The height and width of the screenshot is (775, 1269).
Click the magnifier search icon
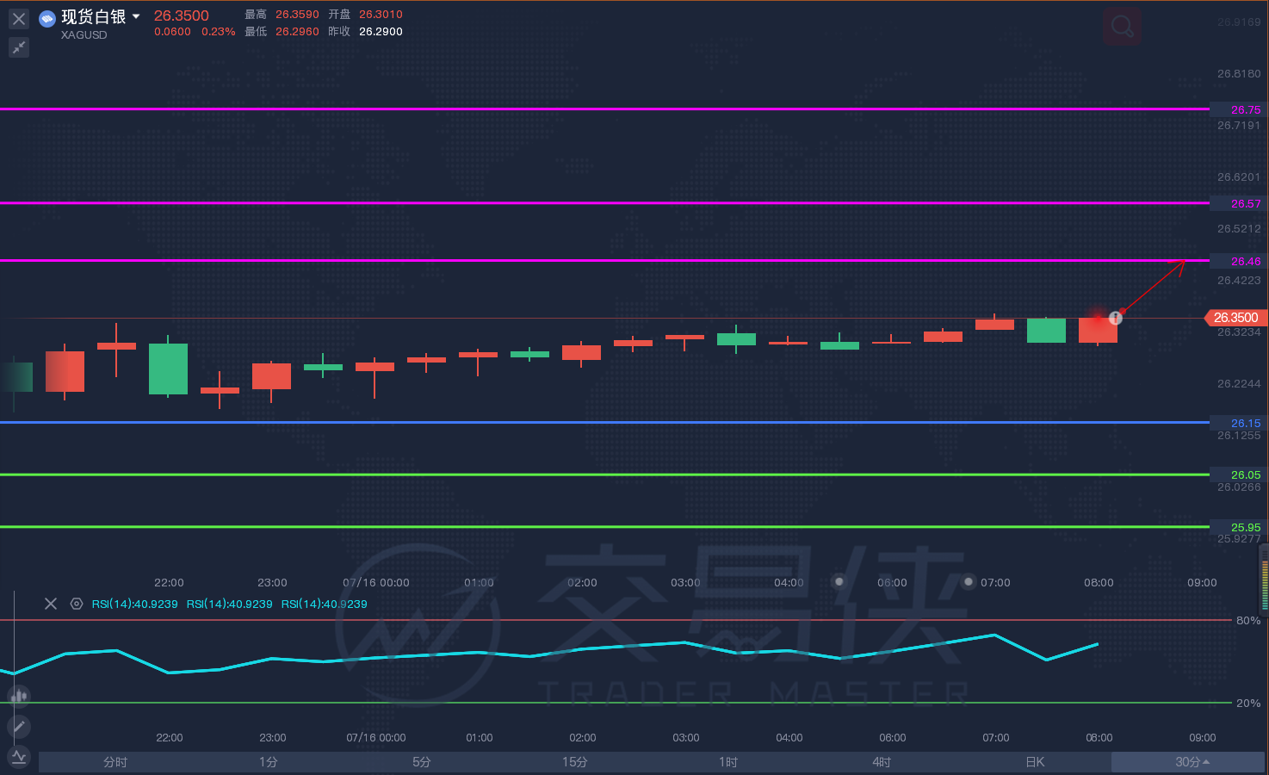(x=1122, y=27)
